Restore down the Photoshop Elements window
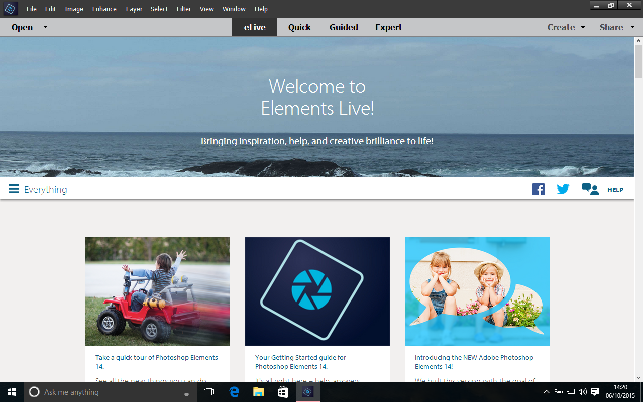643x402 pixels. [611, 5]
